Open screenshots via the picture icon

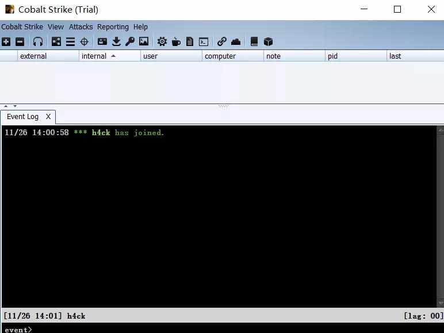click(x=144, y=41)
